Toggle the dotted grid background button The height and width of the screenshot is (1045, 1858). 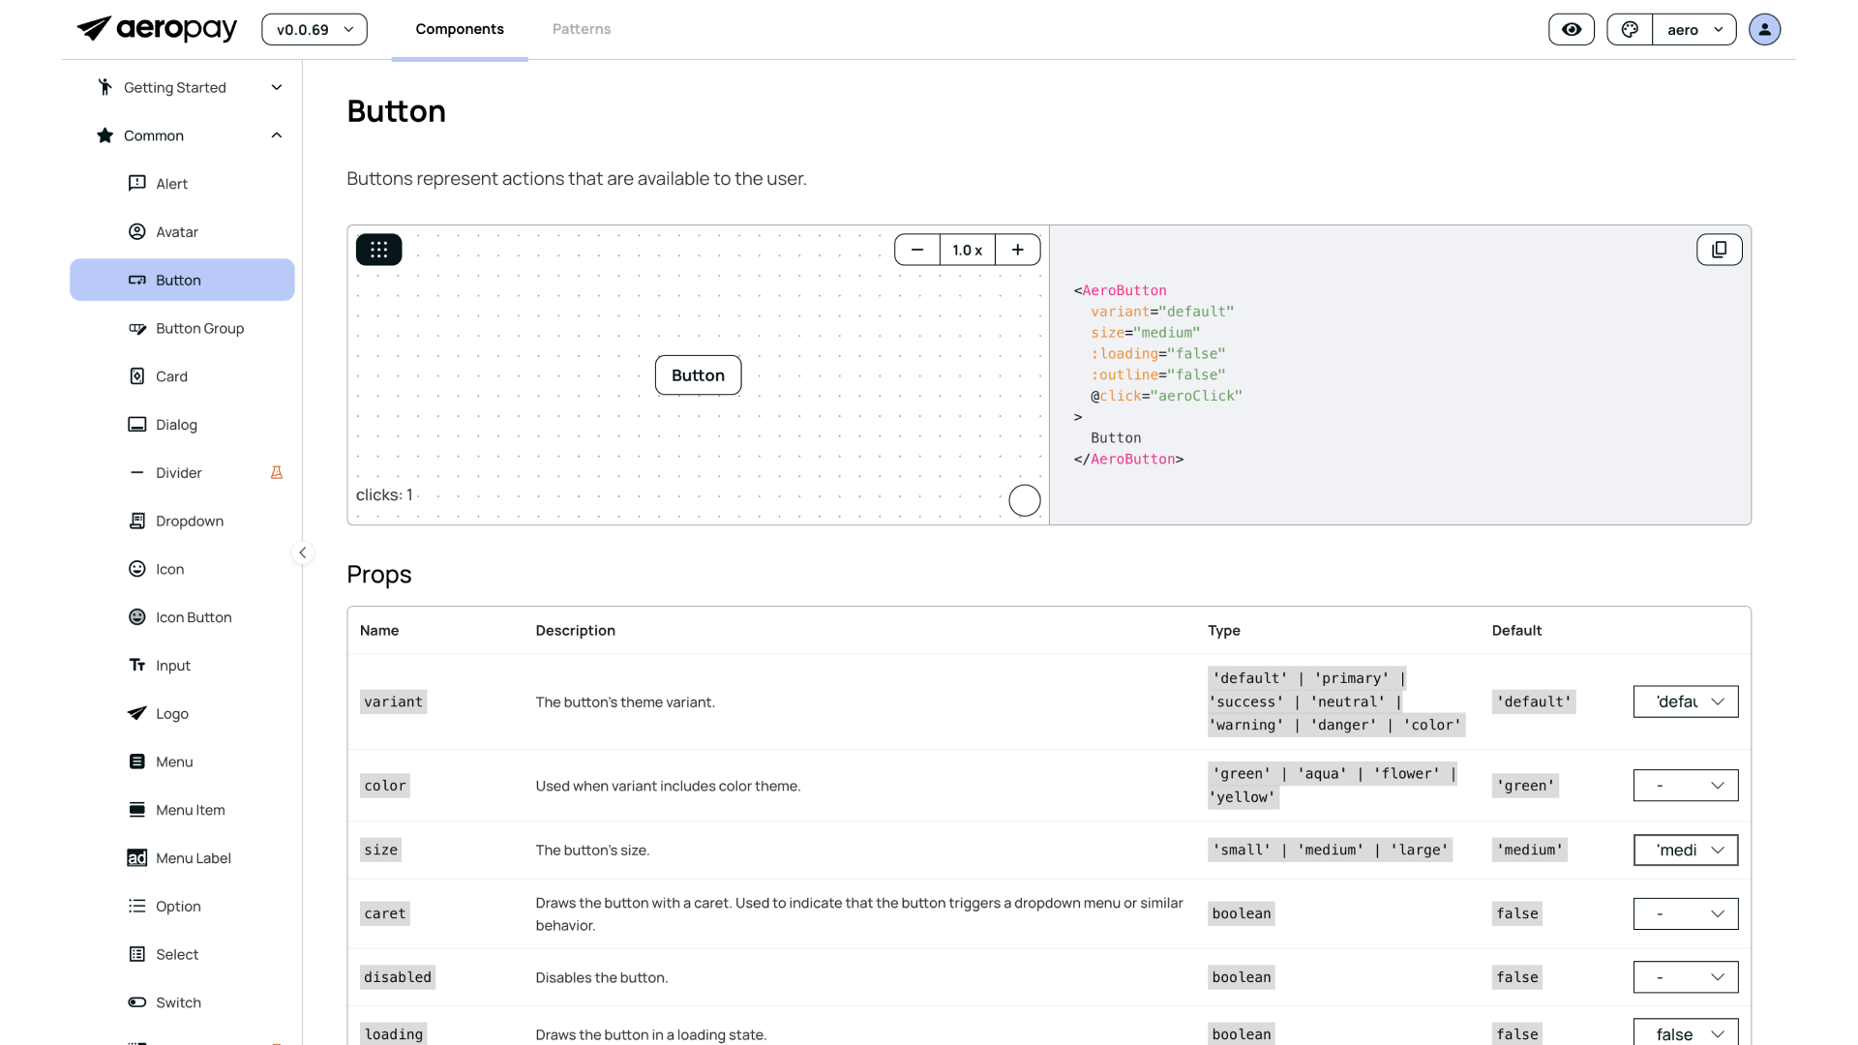point(378,250)
